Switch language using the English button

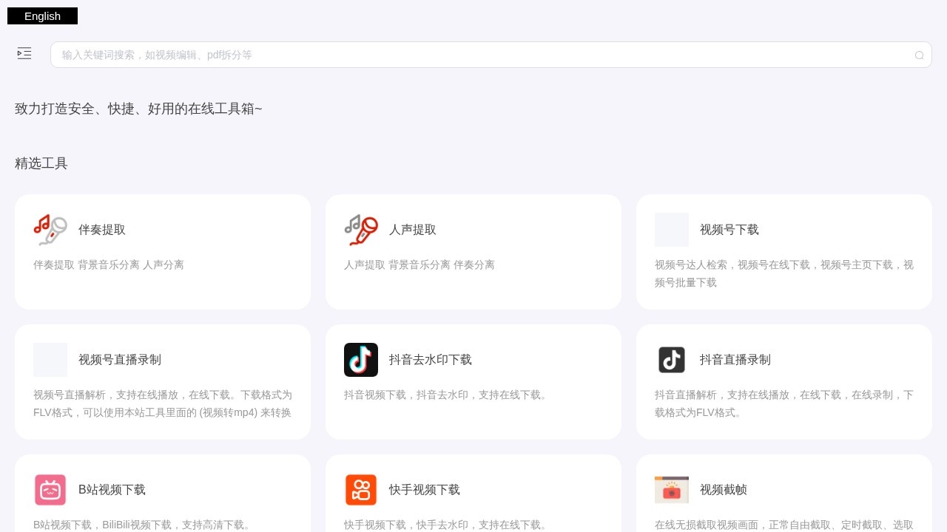(x=42, y=16)
